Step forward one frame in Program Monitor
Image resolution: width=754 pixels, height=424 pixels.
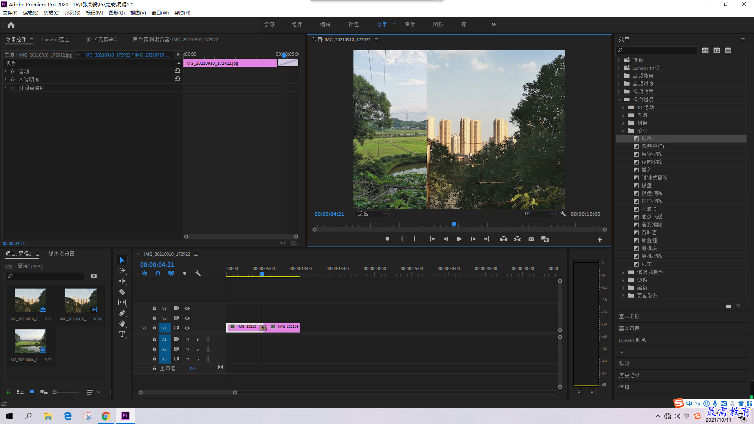point(473,239)
